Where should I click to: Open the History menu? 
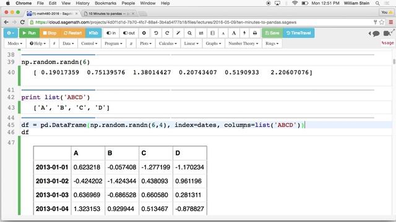pyautogui.click(x=82, y=3)
